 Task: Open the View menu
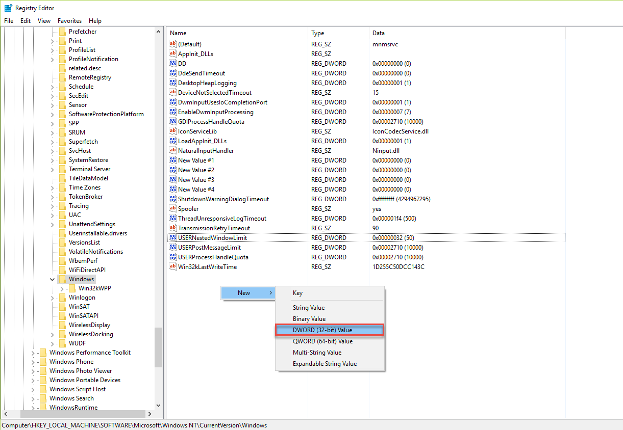[x=44, y=21]
